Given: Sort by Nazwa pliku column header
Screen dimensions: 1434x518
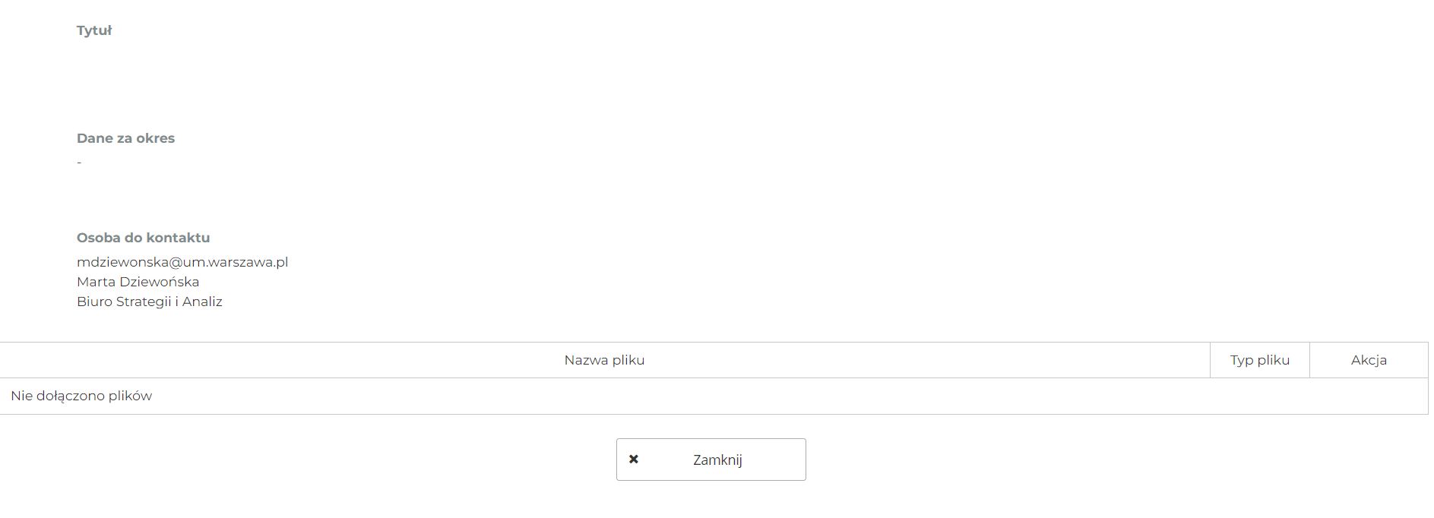Looking at the screenshot, I should 604,360.
